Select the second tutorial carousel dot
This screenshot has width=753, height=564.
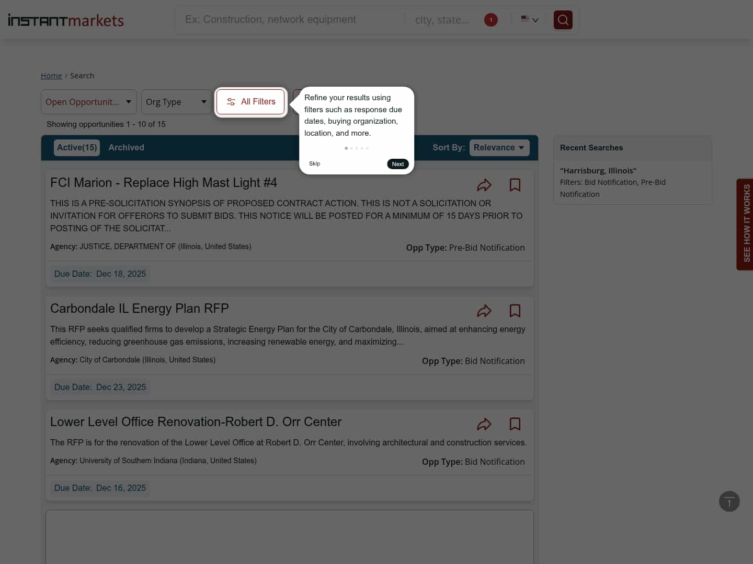coord(351,148)
